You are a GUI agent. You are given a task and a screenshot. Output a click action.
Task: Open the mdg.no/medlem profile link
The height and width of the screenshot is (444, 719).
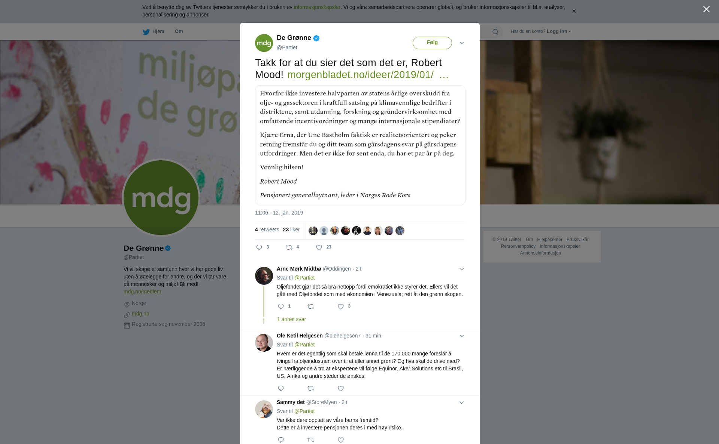[x=142, y=292]
